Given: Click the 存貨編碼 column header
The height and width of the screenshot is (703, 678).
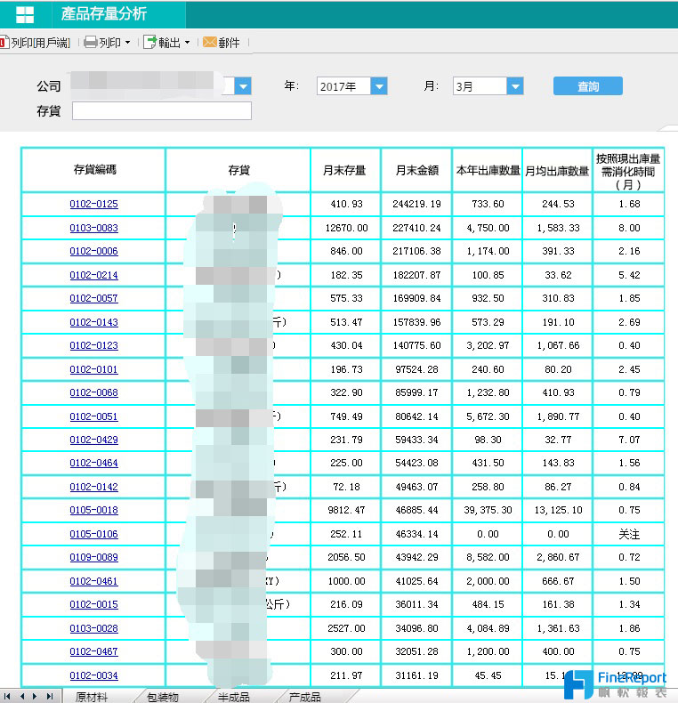Looking at the screenshot, I should 93,170.
